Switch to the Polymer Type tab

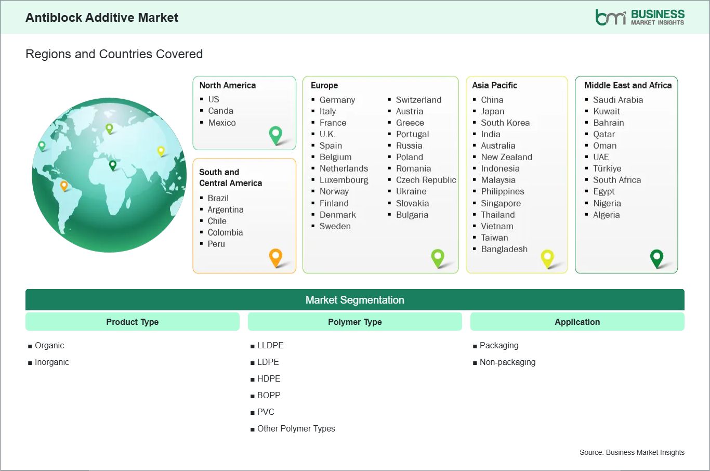[x=354, y=321]
